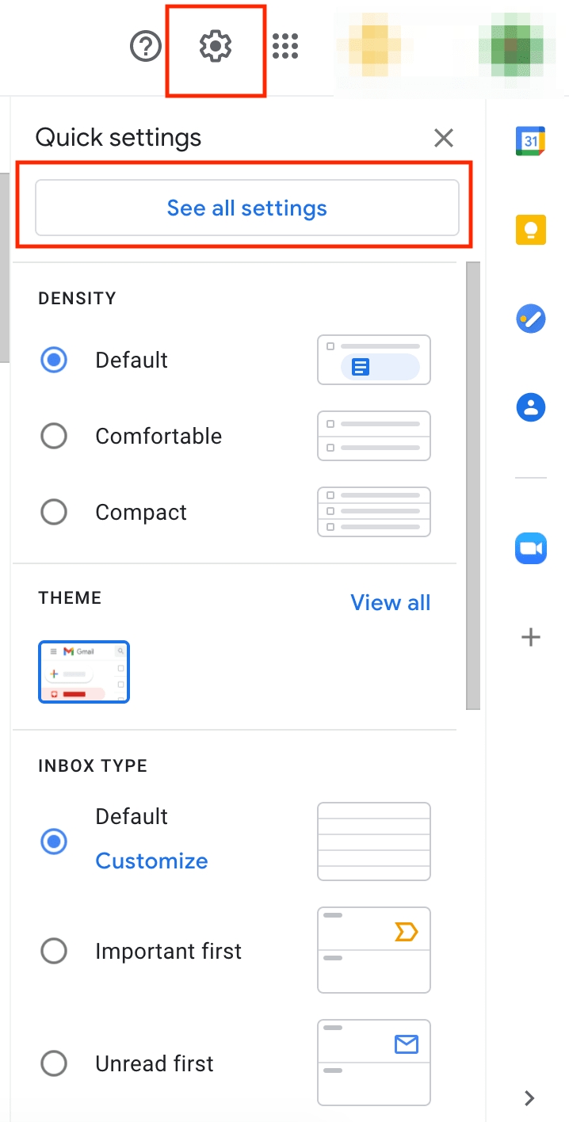569x1122 pixels.
Task: Open Google Keep in side panel
Action: pos(531,231)
